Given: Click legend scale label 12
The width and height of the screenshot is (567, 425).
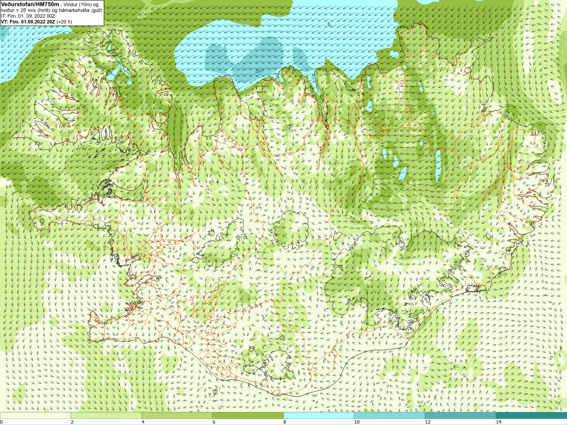Looking at the screenshot, I should click(427, 422).
